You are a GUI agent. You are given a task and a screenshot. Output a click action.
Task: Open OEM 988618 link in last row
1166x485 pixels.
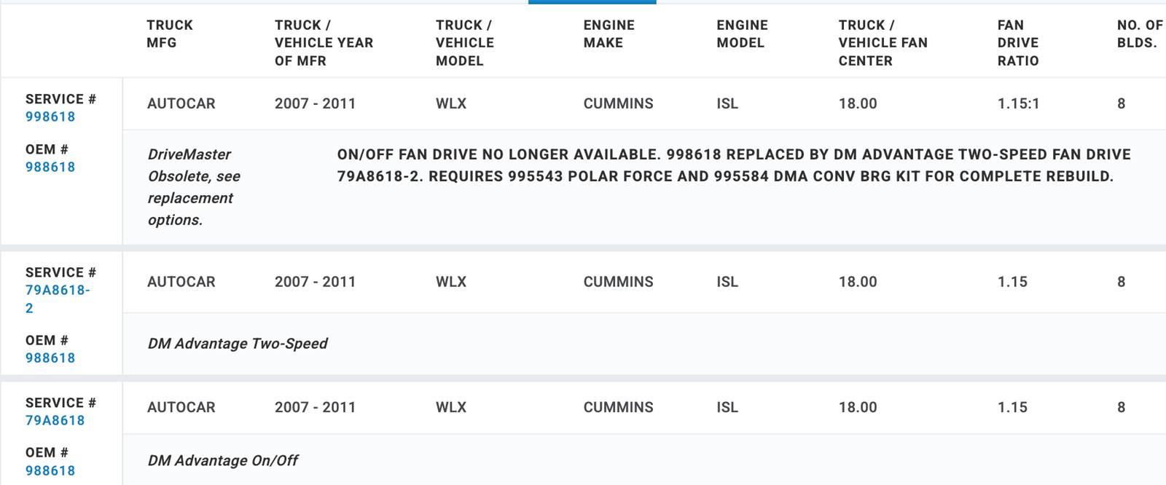pos(50,470)
